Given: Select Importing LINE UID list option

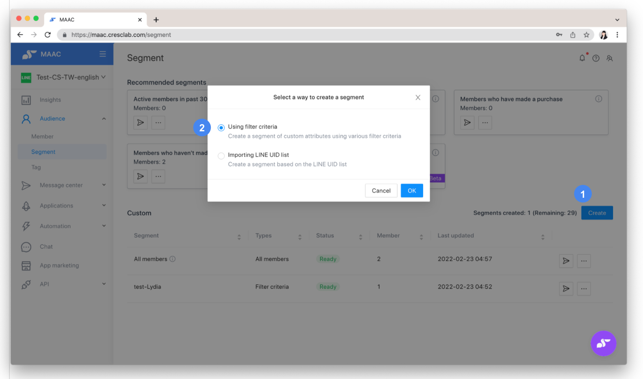Looking at the screenshot, I should coord(221,156).
